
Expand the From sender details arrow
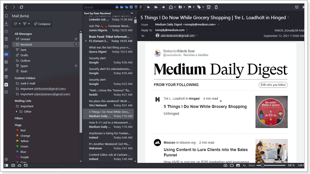point(218,24)
